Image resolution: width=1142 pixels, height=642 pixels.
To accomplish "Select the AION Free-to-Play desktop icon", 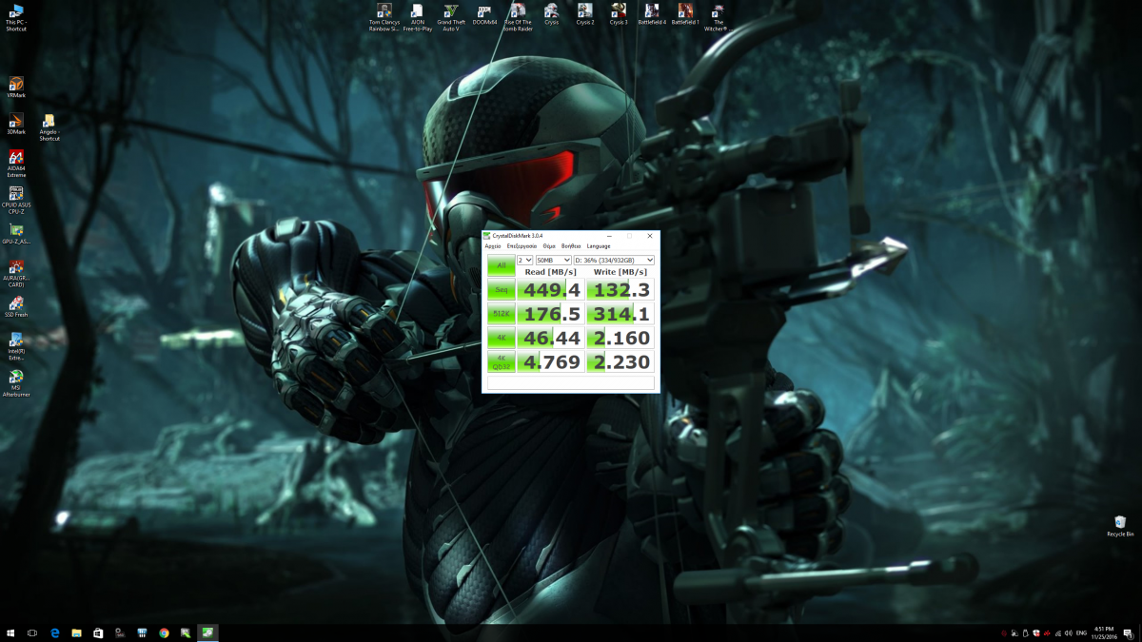I will click(x=417, y=17).
